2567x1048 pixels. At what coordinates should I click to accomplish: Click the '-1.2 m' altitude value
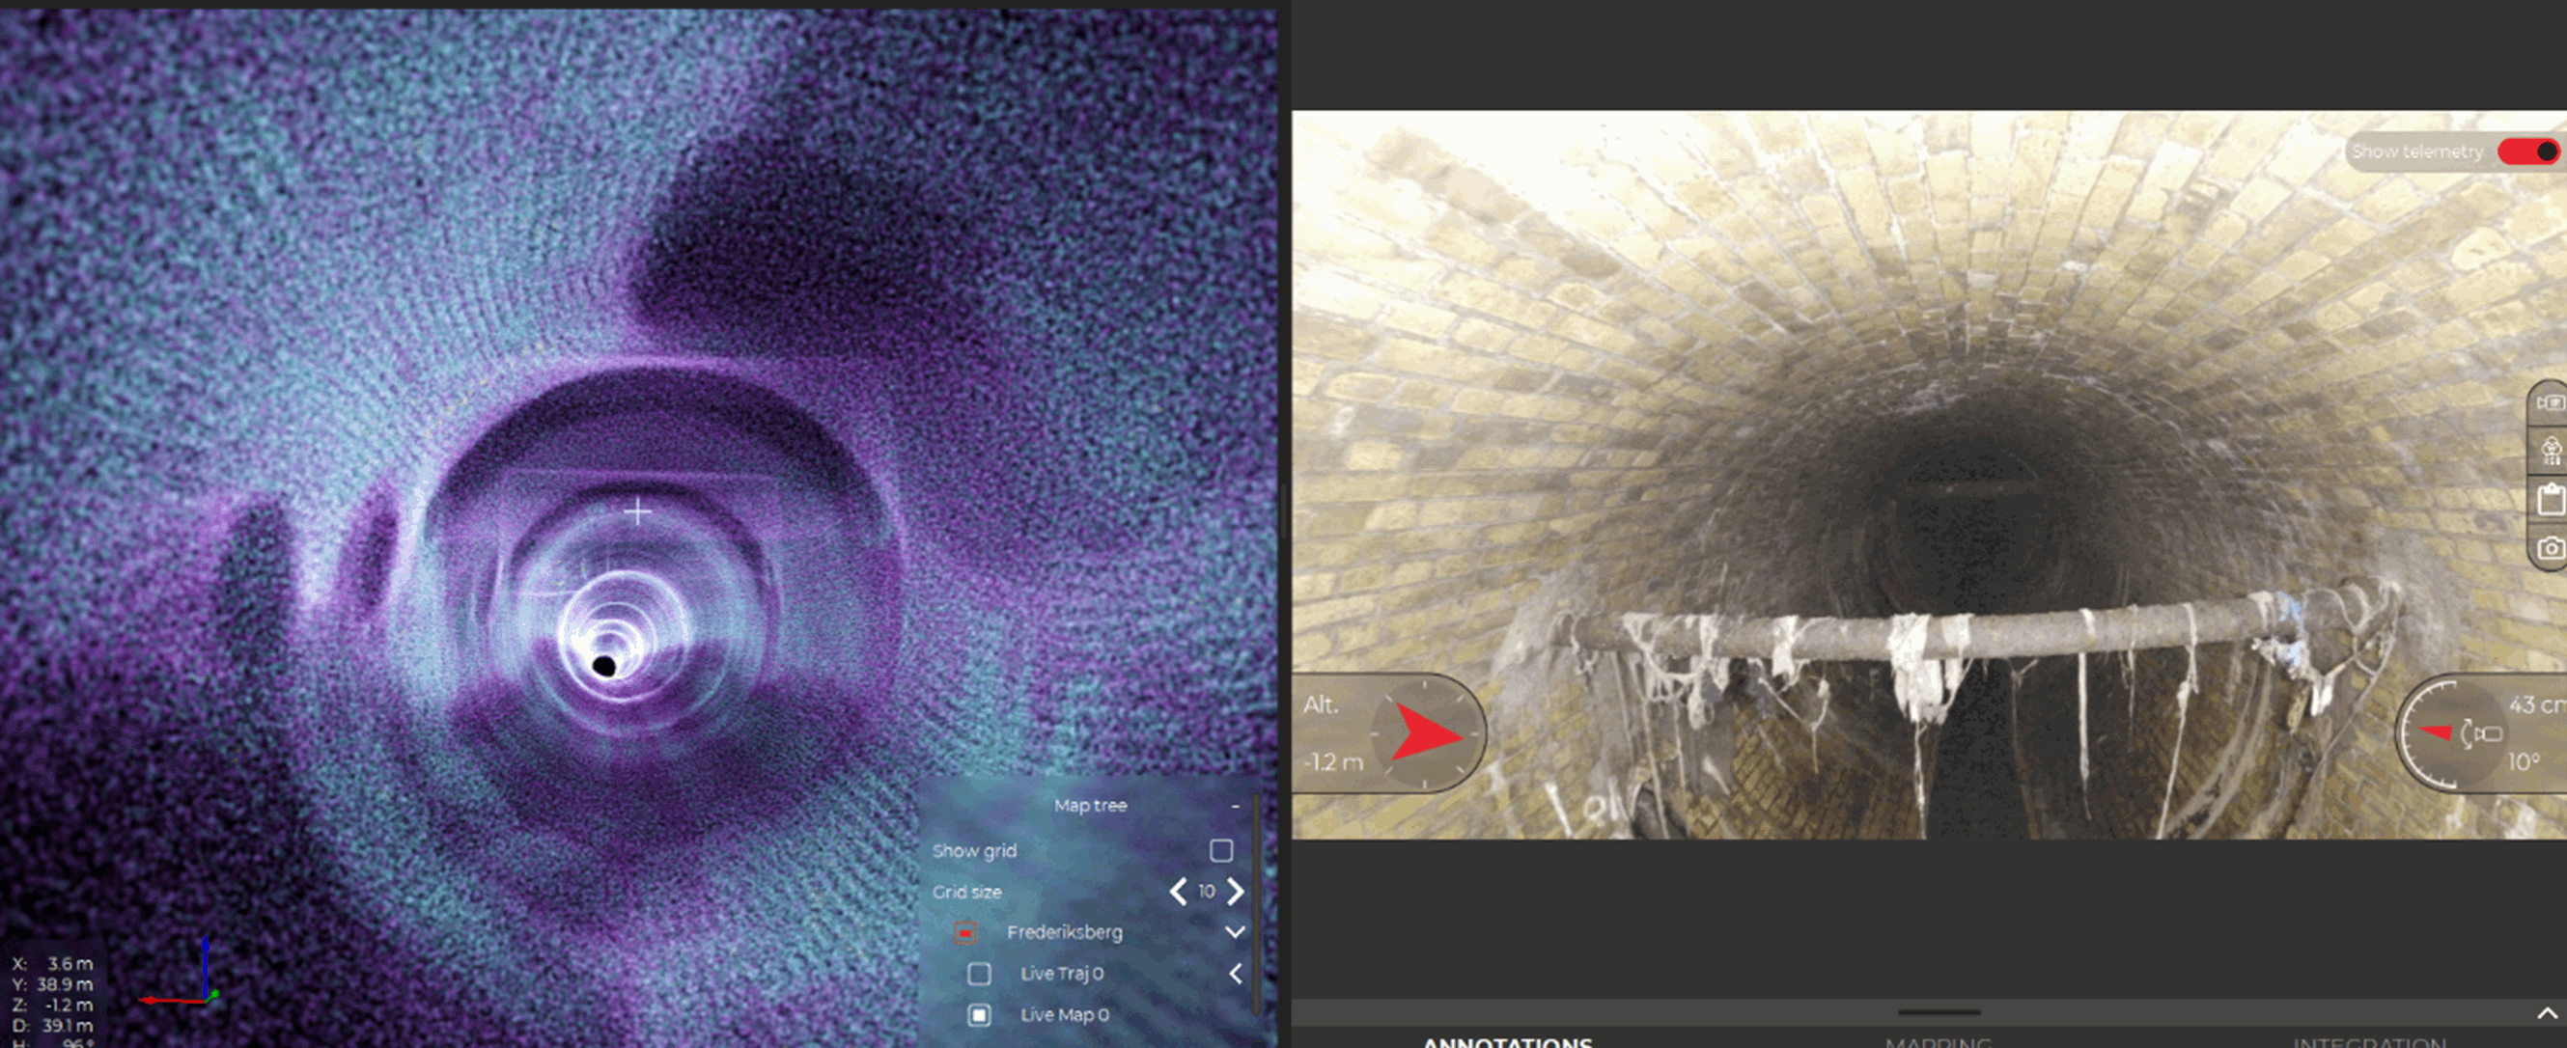tap(1333, 762)
